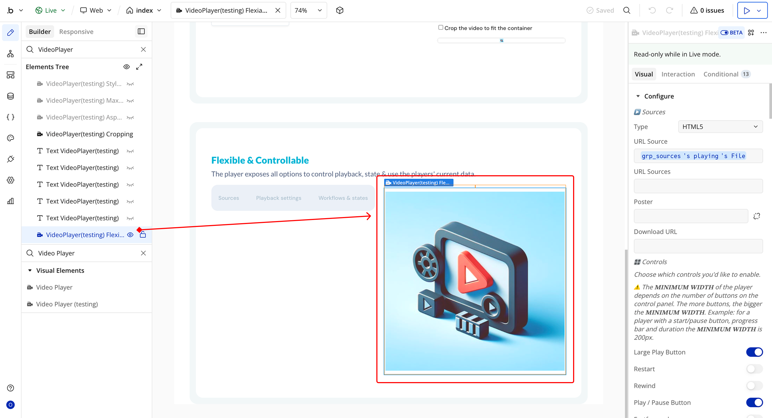Enable the Restart control toggle
The image size is (772, 418).
754,369
